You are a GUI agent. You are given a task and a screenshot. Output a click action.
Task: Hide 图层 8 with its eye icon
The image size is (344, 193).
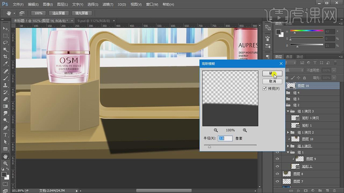(277, 174)
